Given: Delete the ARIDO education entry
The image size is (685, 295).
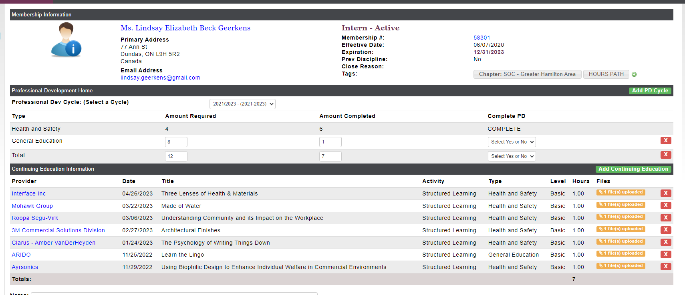Looking at the screenshot, I should [666, 254].
